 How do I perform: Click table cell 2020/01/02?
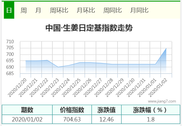click(x=27, y=119)
